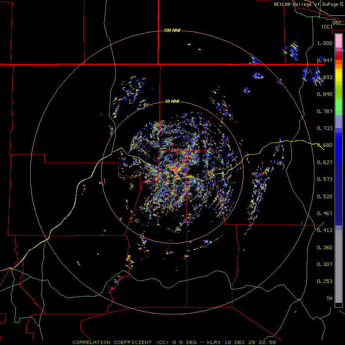345x345 pixels.
Task: Click the 0.5 DEG elevation text
Action: 184,342
